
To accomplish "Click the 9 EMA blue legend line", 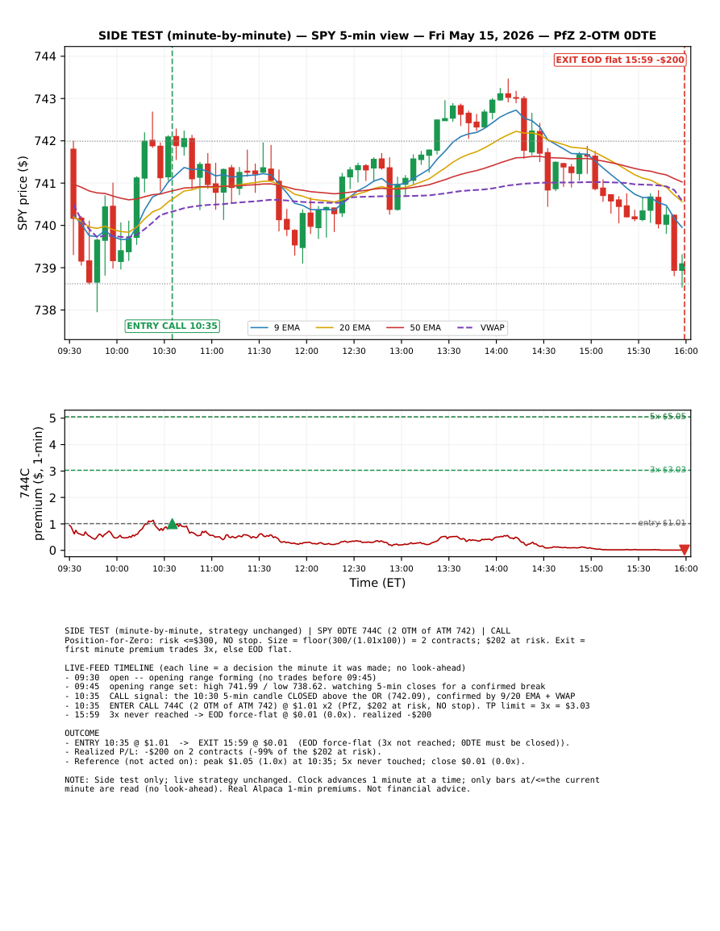I will [260, 328].
